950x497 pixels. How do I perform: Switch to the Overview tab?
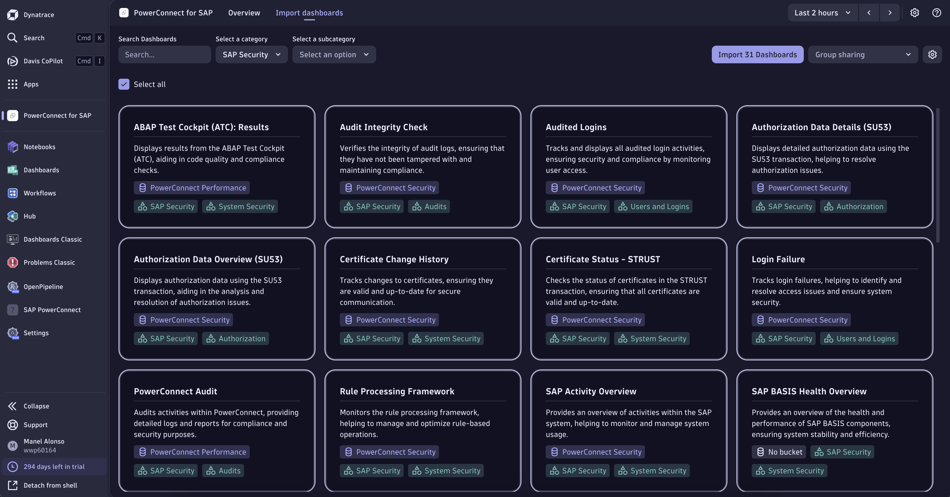(x=244, y=13)
